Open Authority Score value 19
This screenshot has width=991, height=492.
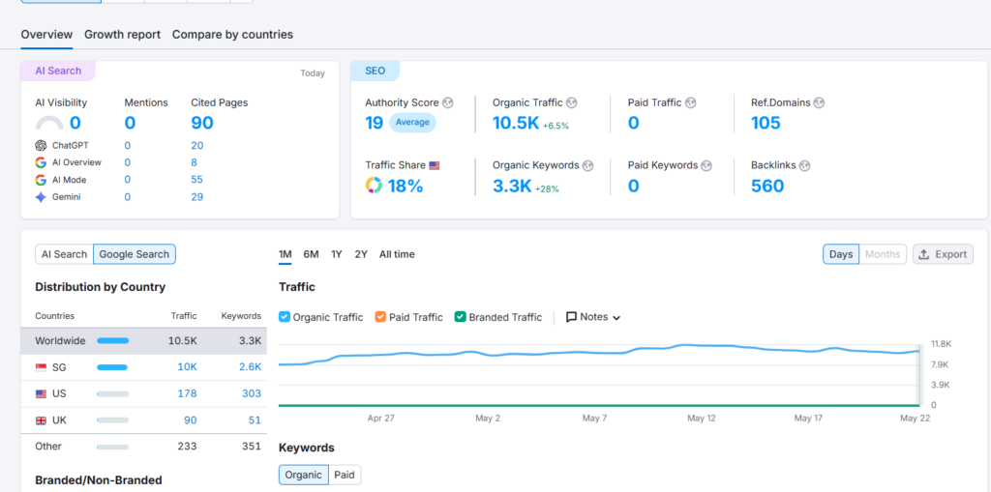375,123
